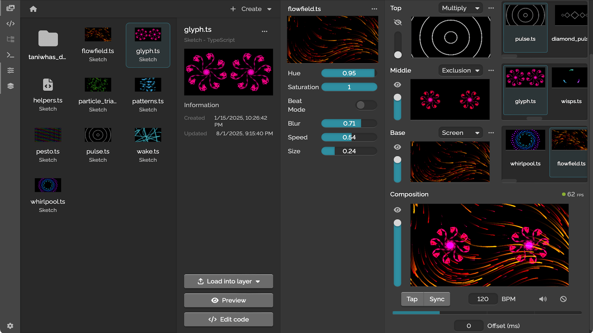Select whirlpool.ts sketch thumbnail in file browser
Screen dimensions: 593x333
coord(48,185)
